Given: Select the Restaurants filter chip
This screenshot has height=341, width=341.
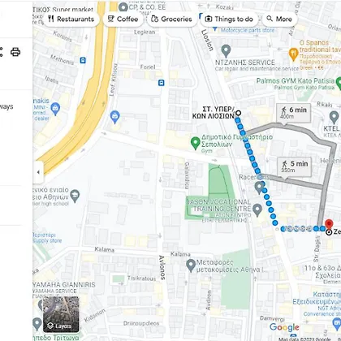Looking at the screenshot, I should [x=71, y=19].
